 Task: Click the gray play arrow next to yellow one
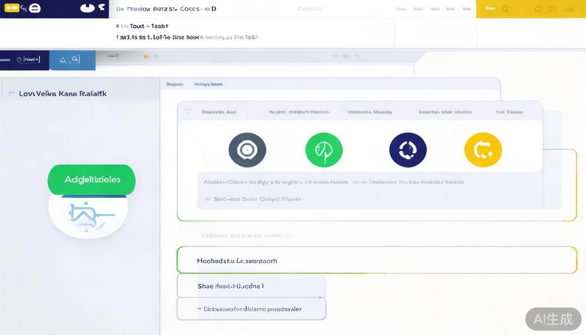(x=157, y=56)
